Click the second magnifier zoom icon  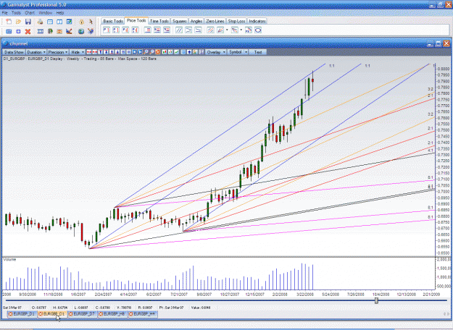point(152,52)
